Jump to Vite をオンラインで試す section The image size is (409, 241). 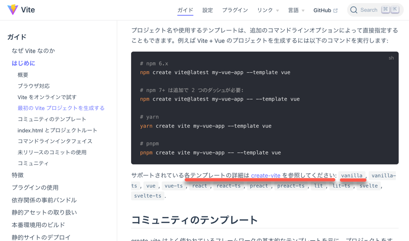[47, 97]
